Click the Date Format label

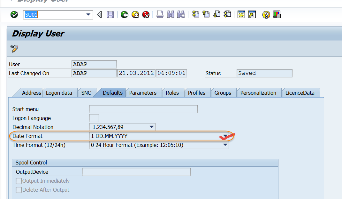tap(27, 136)
